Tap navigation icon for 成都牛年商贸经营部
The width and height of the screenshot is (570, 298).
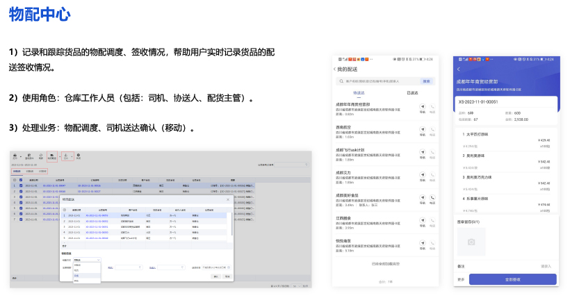[x=422, y=106]
